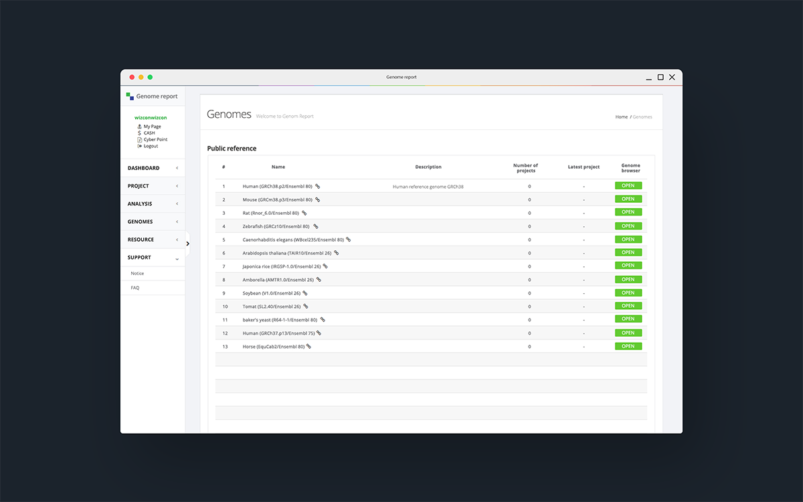The image size is (803, 502).
Task: Click link icon next to Arabidopsis thaliana
Action: [337, 253]
